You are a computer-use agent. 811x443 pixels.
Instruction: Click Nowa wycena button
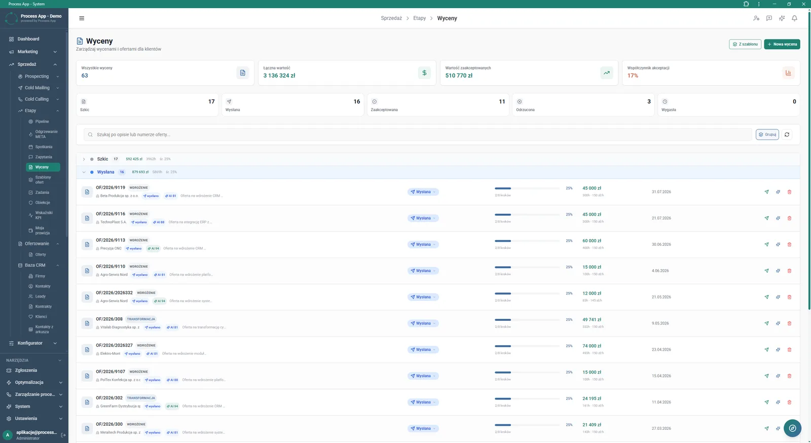[x=782, y=44]
